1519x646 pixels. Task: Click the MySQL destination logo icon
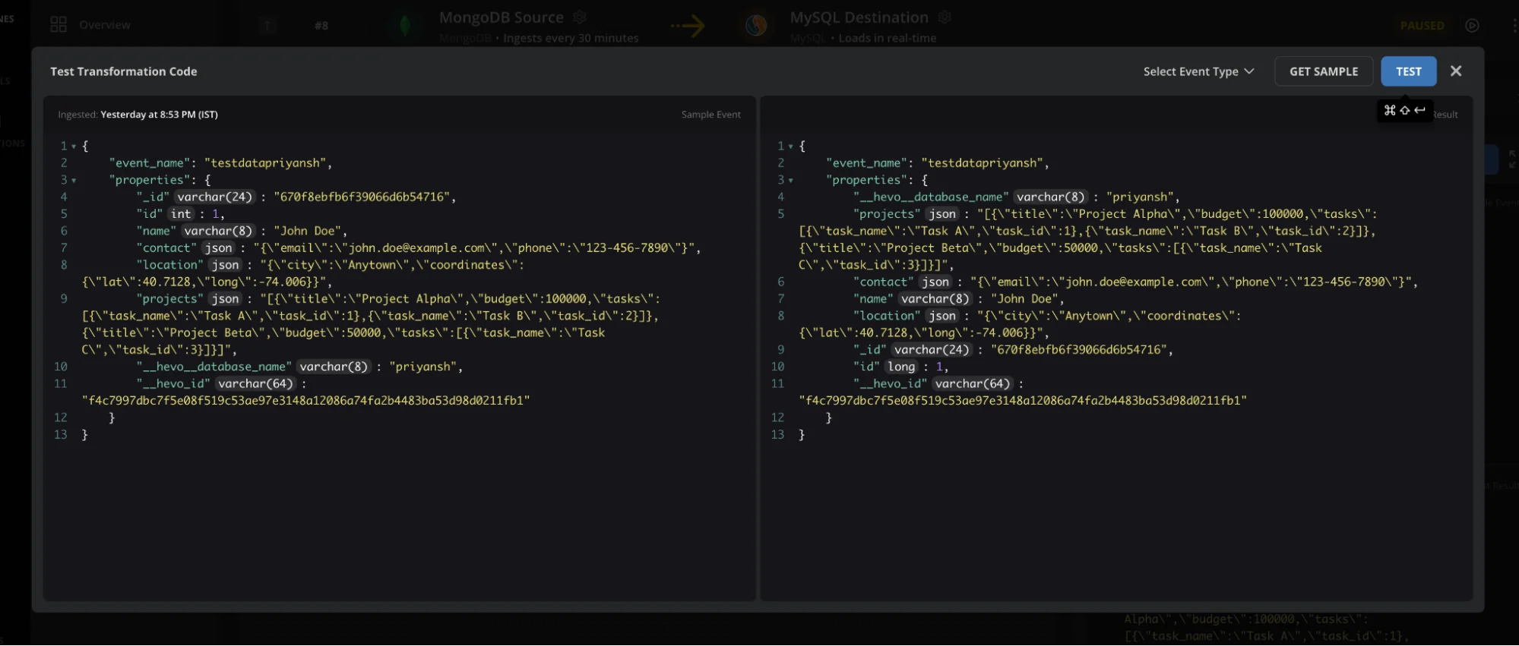tap(755, 26)
